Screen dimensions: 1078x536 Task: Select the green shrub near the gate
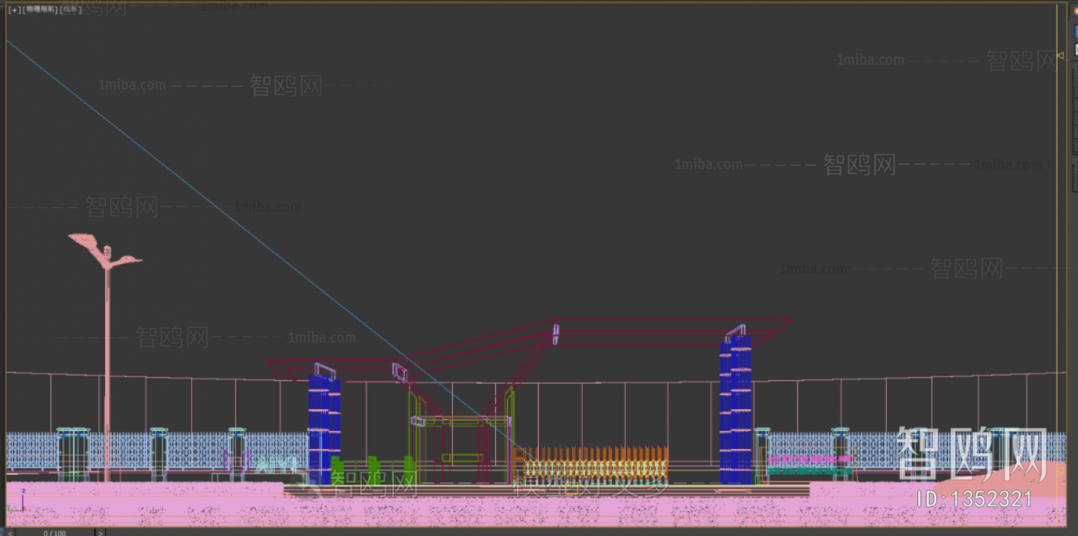[408, 466]
